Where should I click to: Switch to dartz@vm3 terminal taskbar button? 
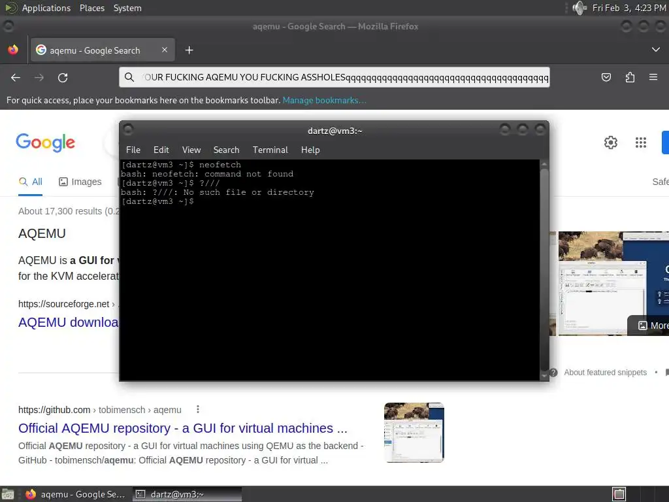point(187,494)
